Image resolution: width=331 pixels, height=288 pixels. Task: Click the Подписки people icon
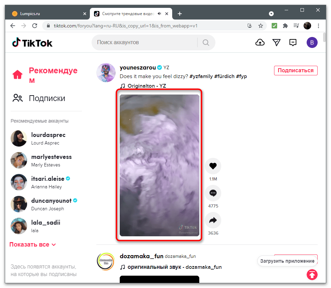pyautogui.click(x=17, y=98)
